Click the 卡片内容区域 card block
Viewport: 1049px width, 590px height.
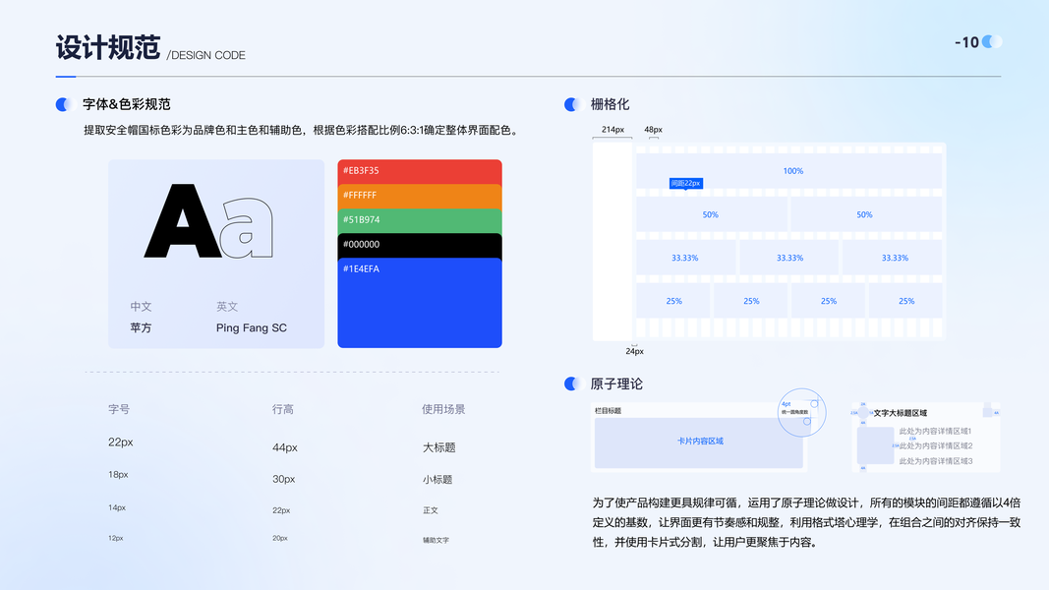pyautogui.click(x=698, y=442)
